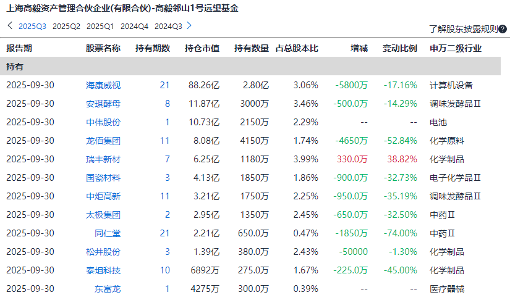
Task: Click the fund title 高毅邻山1号远望基金
Action: 197,8
